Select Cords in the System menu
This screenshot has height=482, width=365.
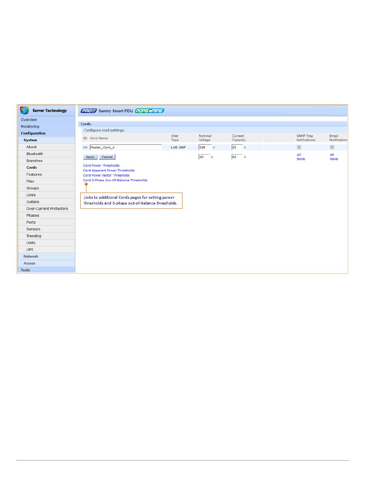46,168
